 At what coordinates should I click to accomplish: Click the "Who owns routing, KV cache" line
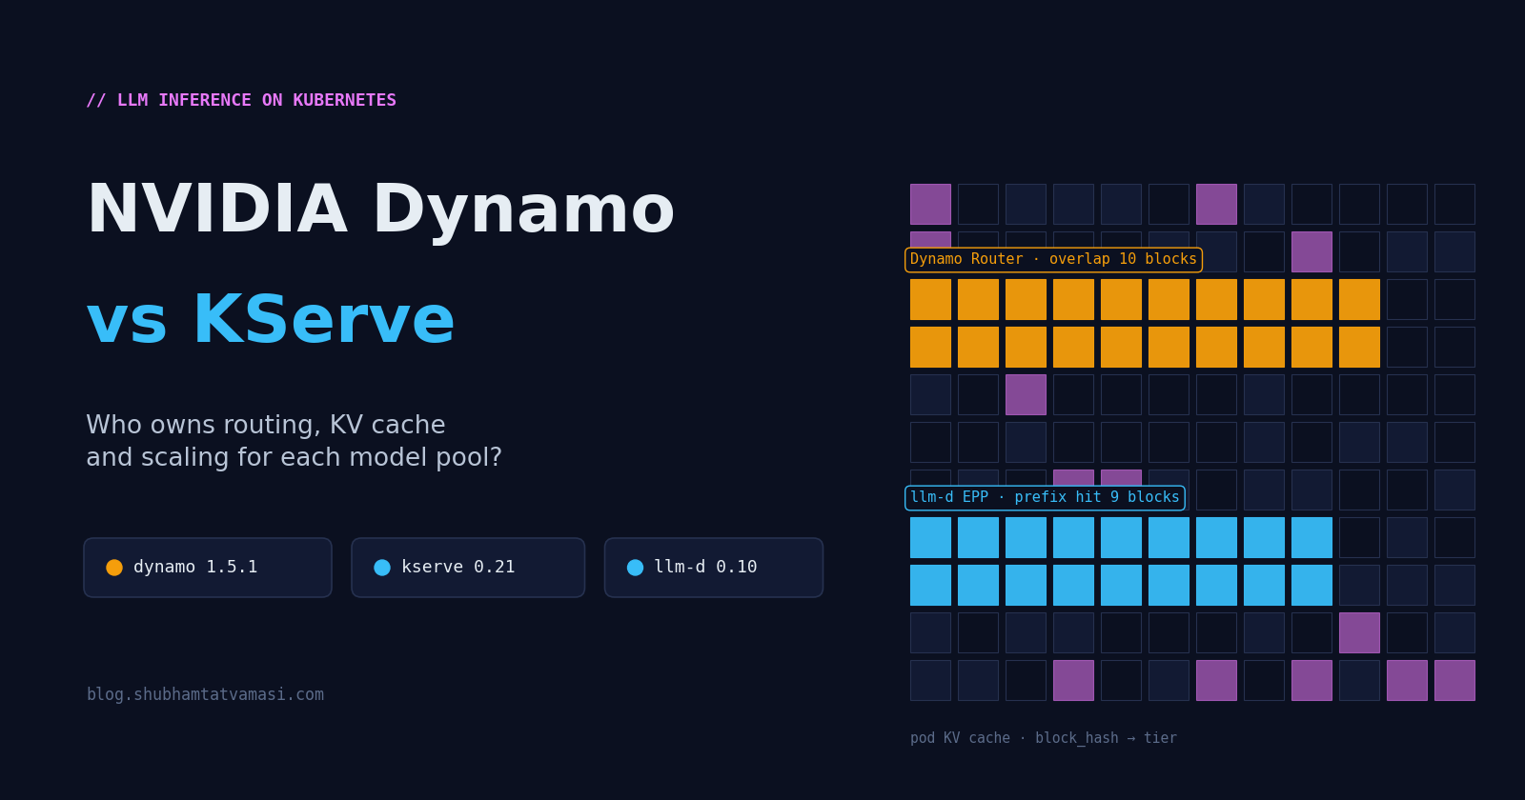click(x=266, y=426)
